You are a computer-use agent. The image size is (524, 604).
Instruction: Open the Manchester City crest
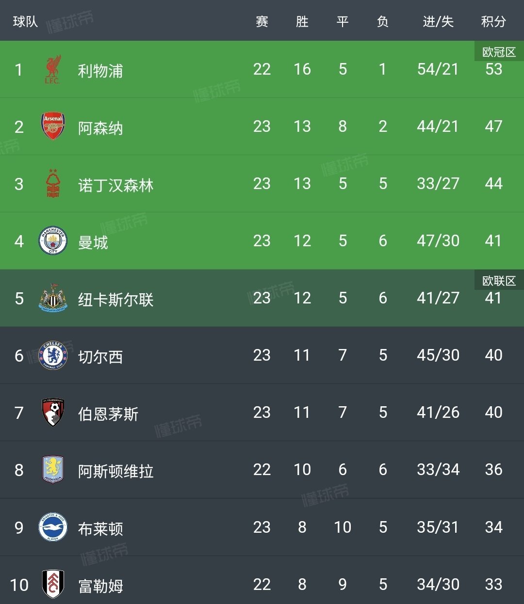[x=53, y=241]
